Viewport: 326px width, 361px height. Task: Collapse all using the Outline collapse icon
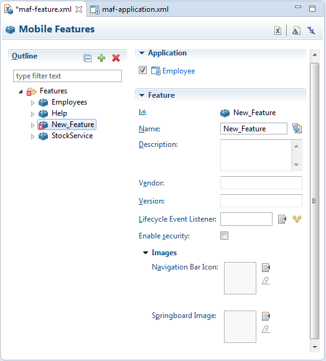88,58
